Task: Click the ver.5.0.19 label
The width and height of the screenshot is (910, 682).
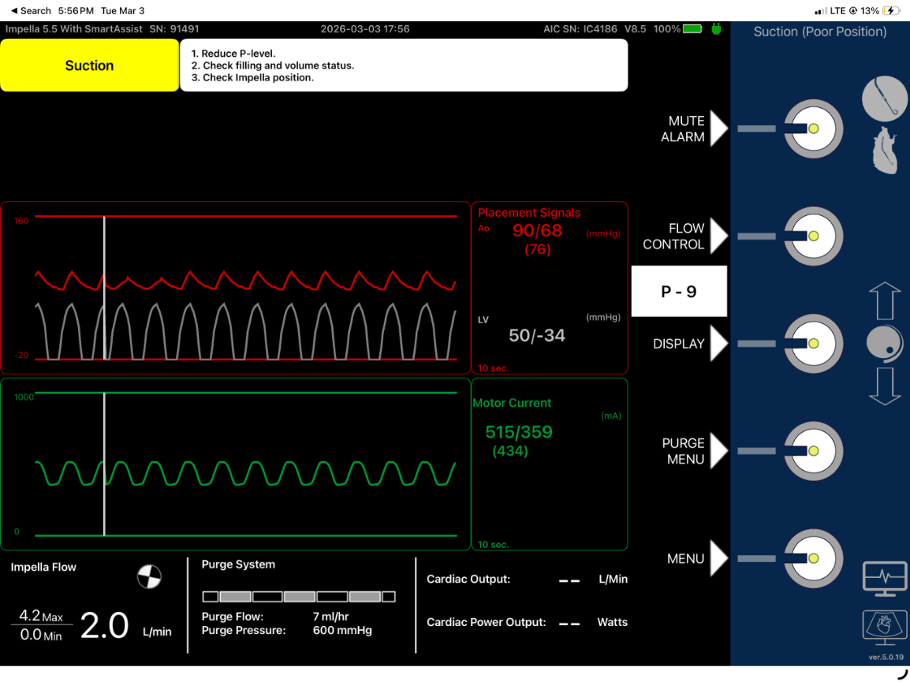Action: click(886, 657)
